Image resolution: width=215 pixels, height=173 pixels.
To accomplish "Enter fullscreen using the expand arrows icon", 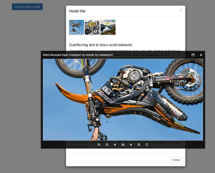I will coord(139,145).
